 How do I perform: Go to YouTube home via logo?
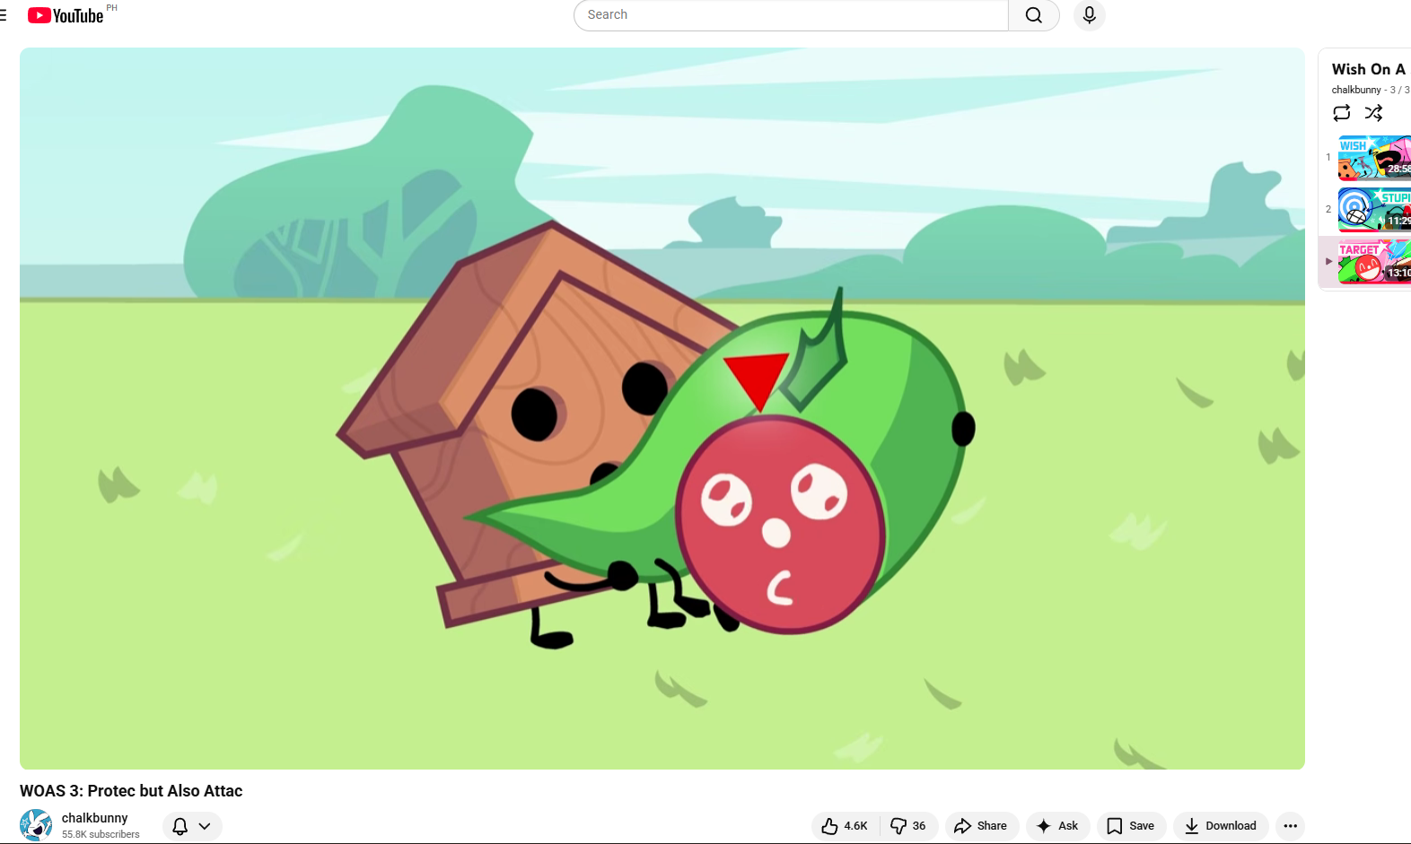point(66,15)
